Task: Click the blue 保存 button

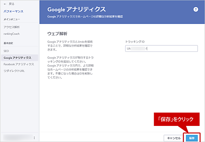Action: coord(192,138)
